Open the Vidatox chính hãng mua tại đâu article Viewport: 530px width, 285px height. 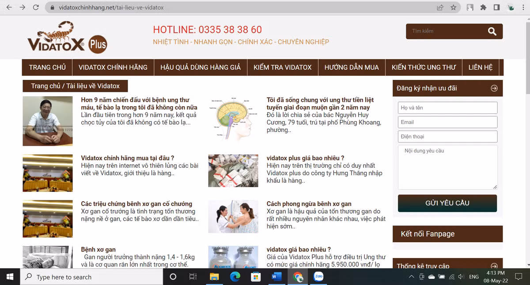click(x=128, y=157)
